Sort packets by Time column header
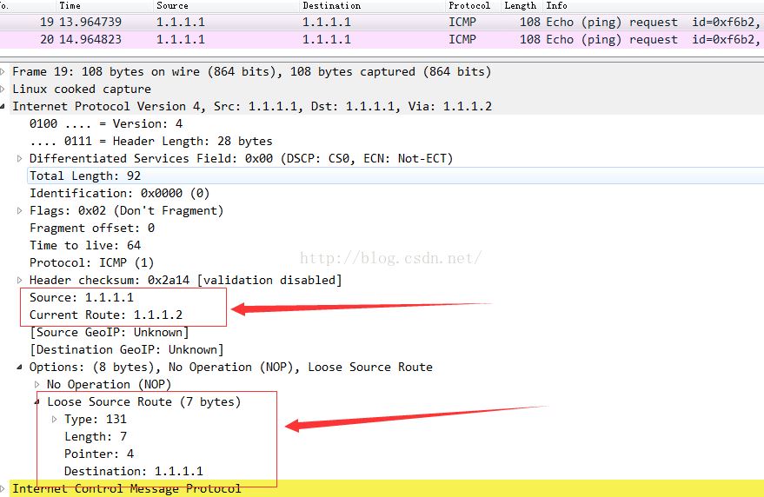The image size is (764, 497). click(70, 5)
